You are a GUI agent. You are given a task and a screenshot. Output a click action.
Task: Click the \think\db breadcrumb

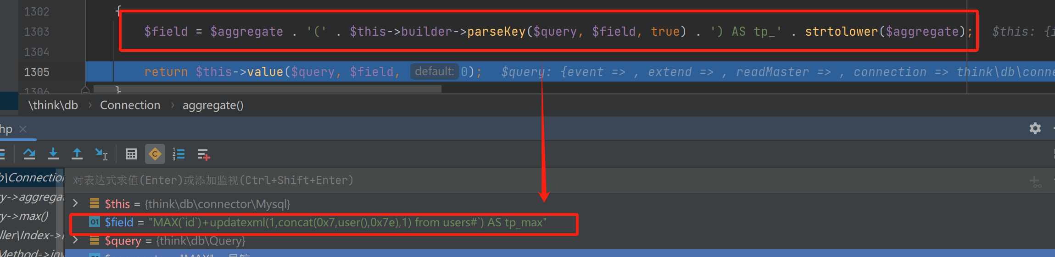pos(53,105)
